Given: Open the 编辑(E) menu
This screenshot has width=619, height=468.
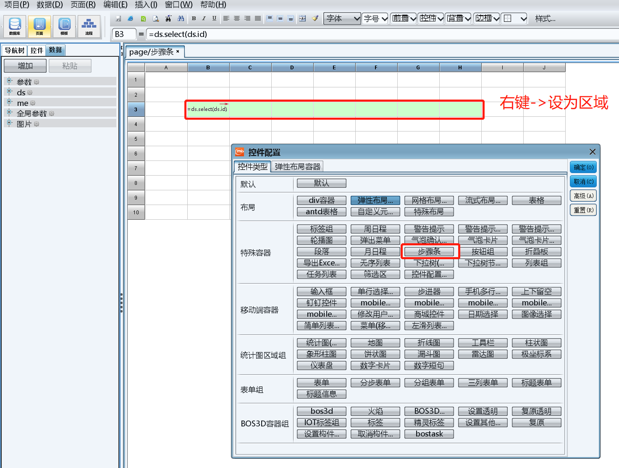Looking at the screenshot, I should pyautogui.click(x=115, y=5).
